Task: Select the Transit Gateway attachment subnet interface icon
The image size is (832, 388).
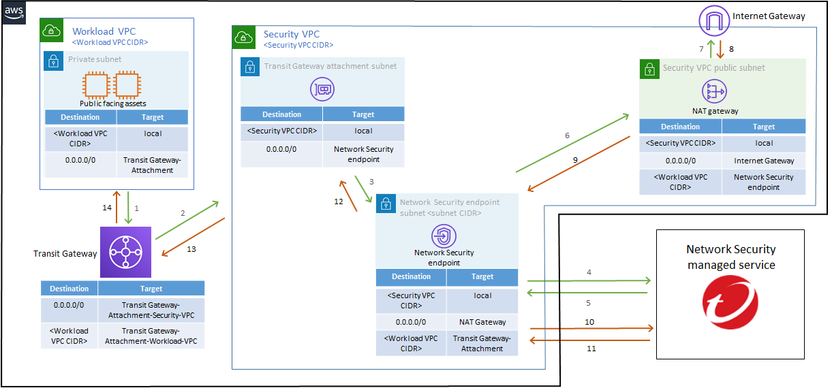Action: [x=322, y=89]
